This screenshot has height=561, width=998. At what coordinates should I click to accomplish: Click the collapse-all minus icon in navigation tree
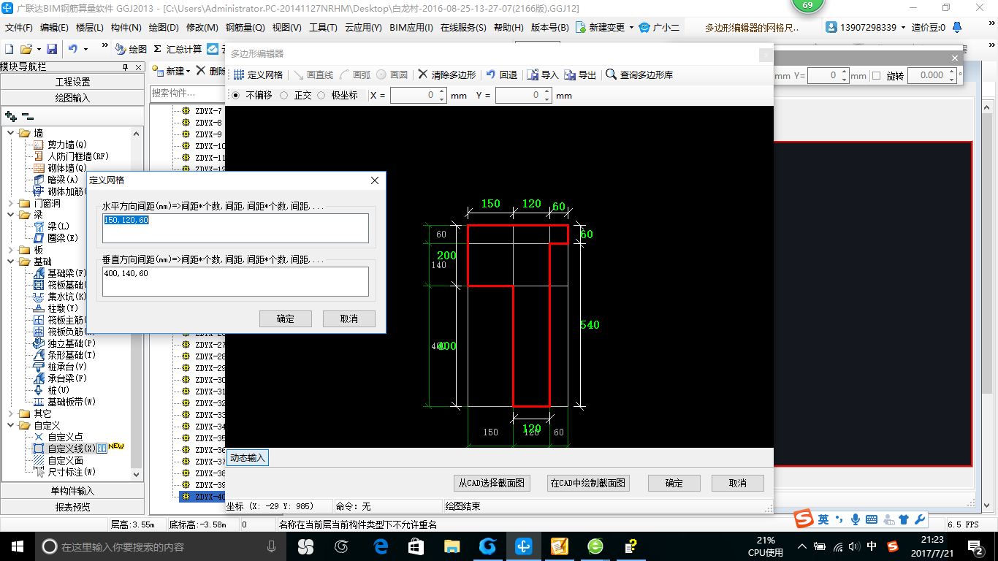(28, 116)
